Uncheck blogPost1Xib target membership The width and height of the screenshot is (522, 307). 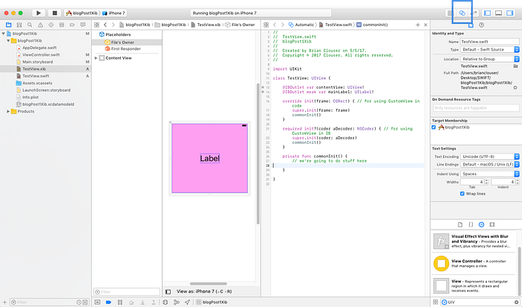coord(433,127)
